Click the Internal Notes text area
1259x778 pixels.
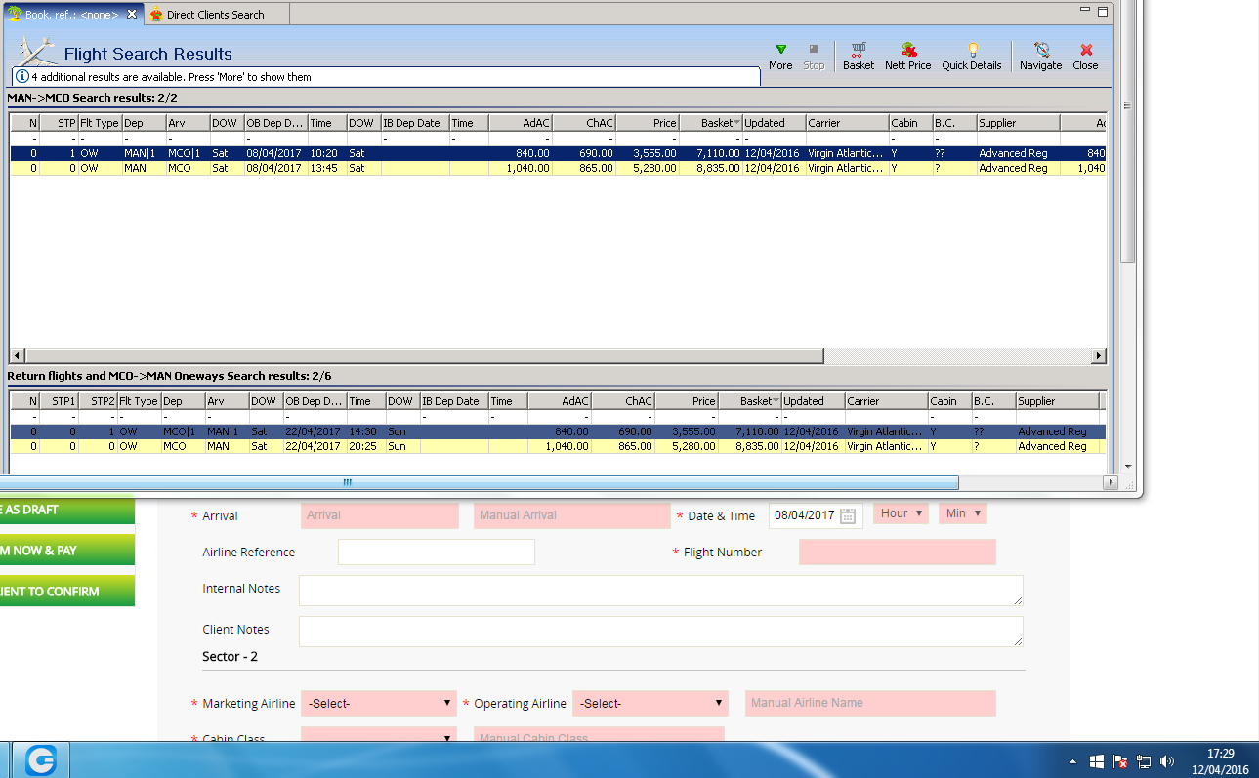pyautogui.click(x=661, y=590)
